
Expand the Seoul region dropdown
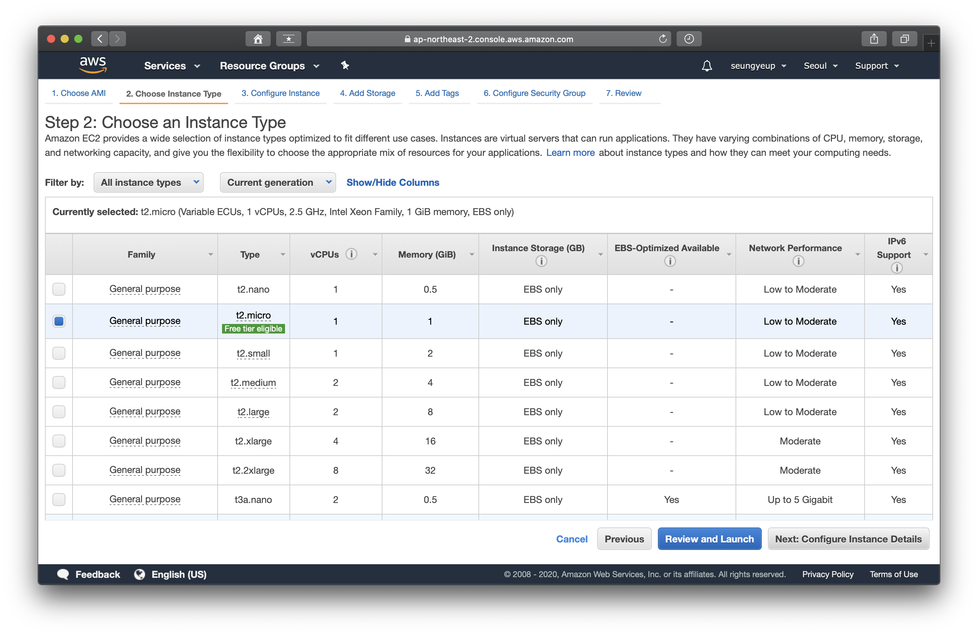(820, 66)
